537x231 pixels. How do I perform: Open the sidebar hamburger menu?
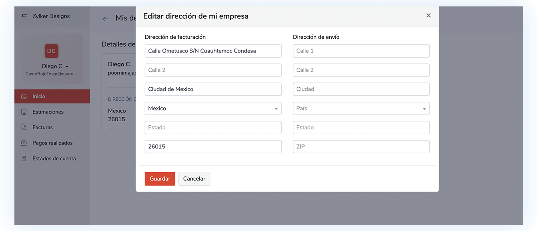pos(24,16)
